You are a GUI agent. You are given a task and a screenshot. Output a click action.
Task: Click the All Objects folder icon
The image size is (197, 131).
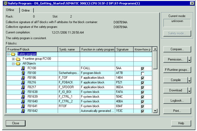[x=18, y=64]
